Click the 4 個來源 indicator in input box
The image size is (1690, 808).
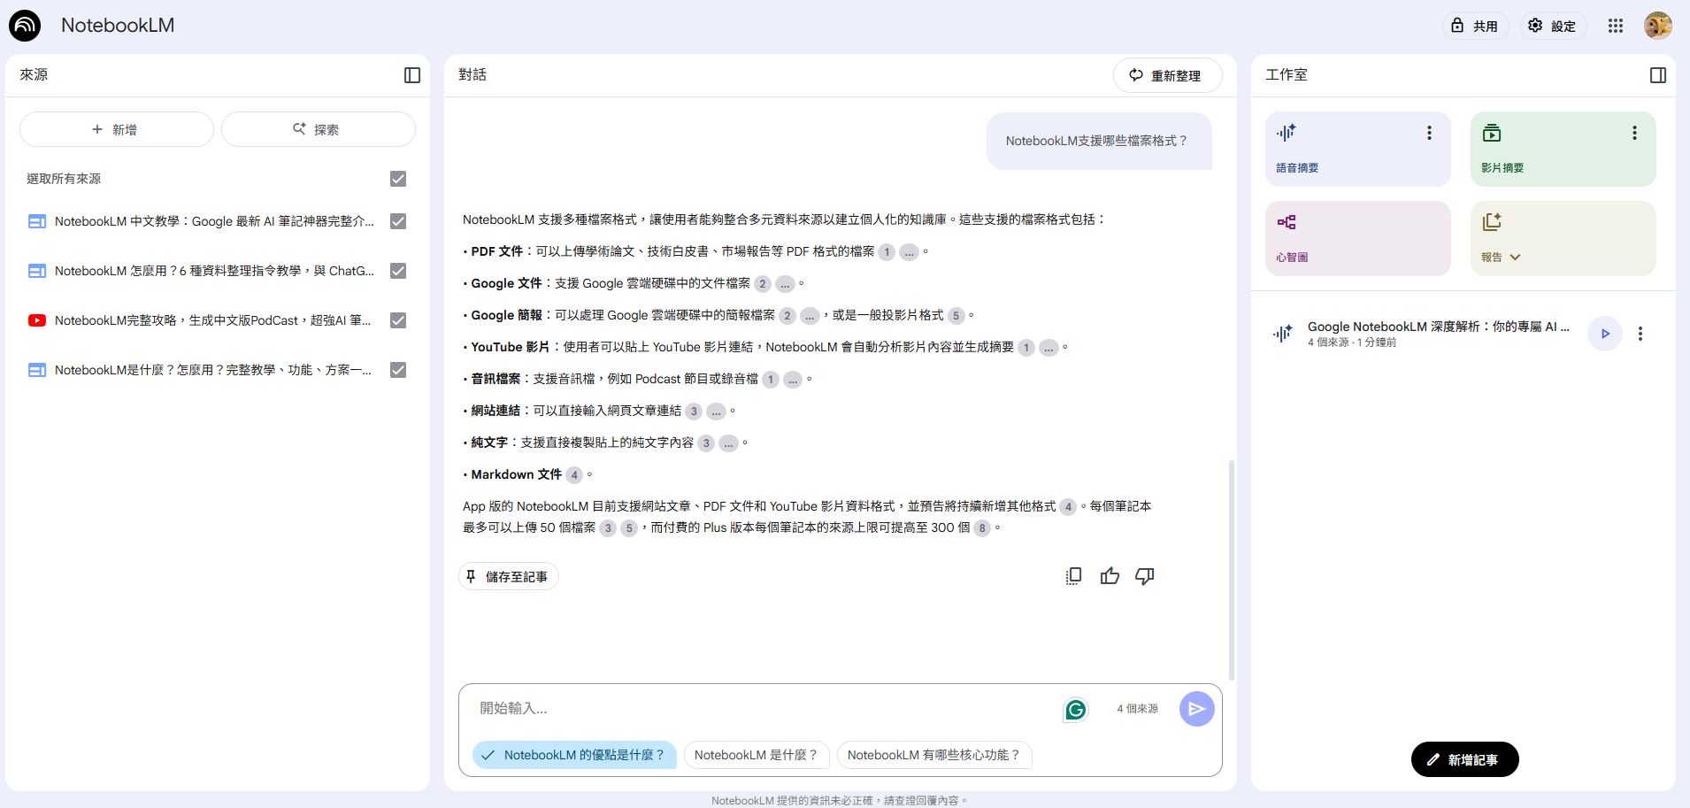pos(1137,709)
